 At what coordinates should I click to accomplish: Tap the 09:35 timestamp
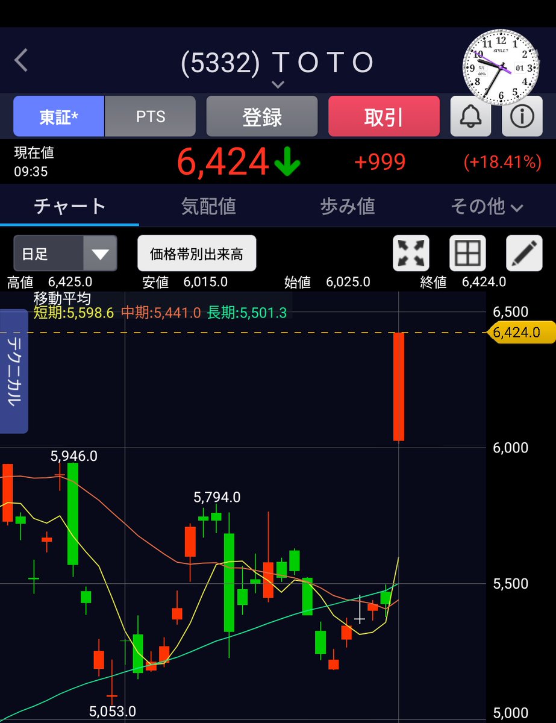pyautogui.click(x=31, y=172)
